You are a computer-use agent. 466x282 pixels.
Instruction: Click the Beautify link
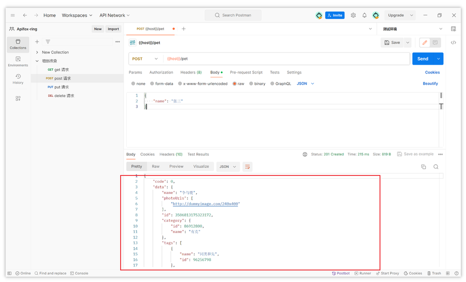430,84
